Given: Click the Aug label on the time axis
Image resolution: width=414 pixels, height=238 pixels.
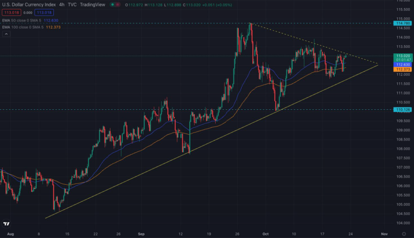Looking at the screenshot, I should coord(10,234).
